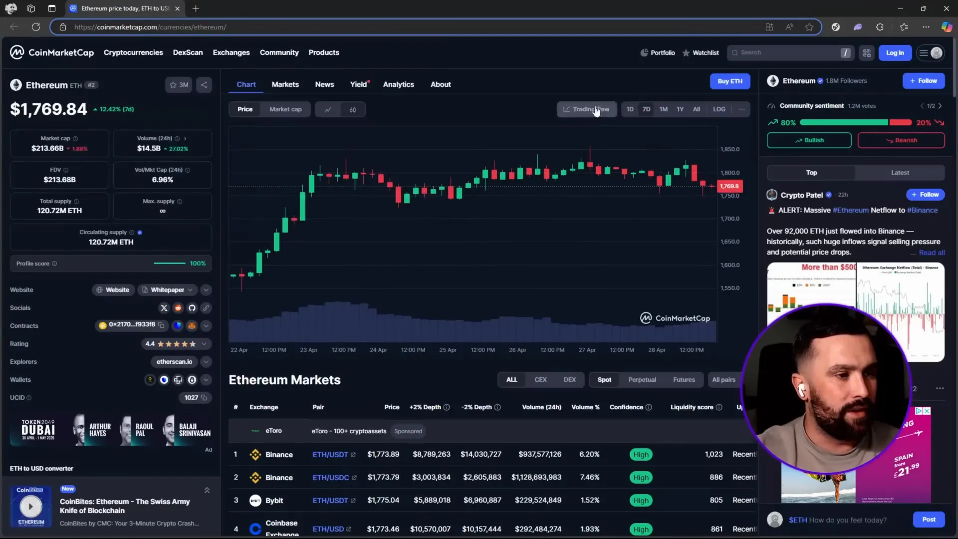This screenshot has height=539, width=958.
Task: Select the 1D chart range
Action: click(630, 109)
